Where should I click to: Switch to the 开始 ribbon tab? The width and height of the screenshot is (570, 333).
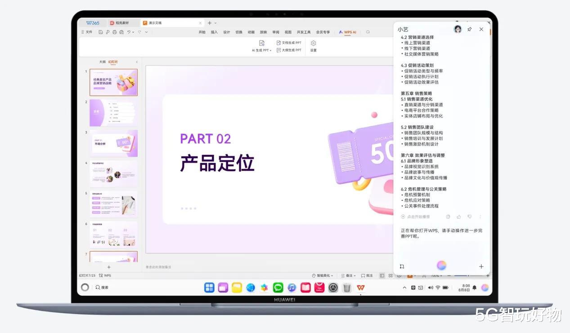click(x=202, y=32)
